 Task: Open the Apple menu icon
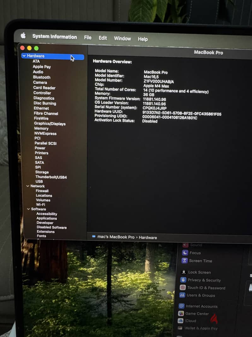click(x=23, y=35)
